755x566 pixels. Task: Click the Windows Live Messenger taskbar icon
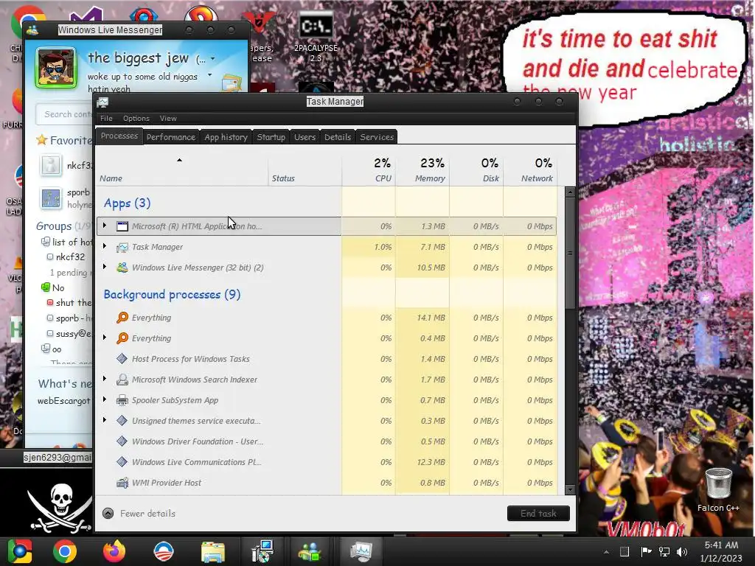click(x=310, y=551)
